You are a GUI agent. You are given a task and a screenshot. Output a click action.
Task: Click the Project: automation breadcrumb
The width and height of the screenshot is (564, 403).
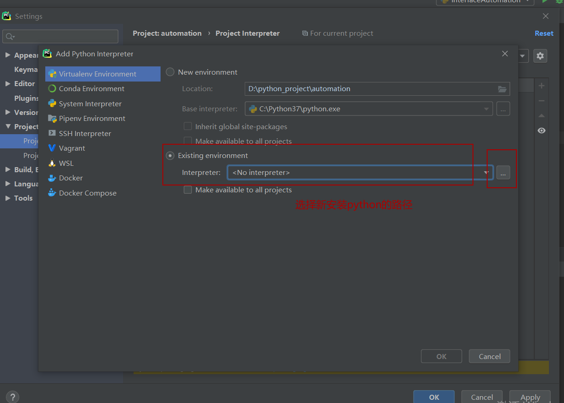click(167, 33)
